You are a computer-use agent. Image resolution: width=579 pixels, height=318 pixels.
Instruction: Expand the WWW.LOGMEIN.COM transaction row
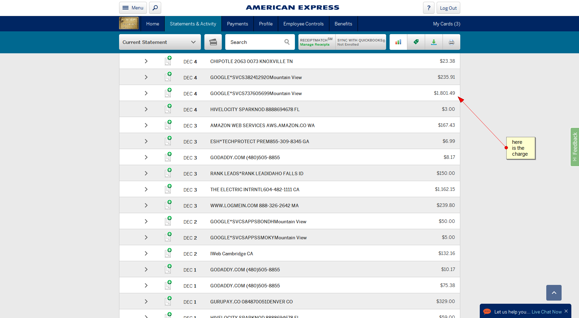146,205
